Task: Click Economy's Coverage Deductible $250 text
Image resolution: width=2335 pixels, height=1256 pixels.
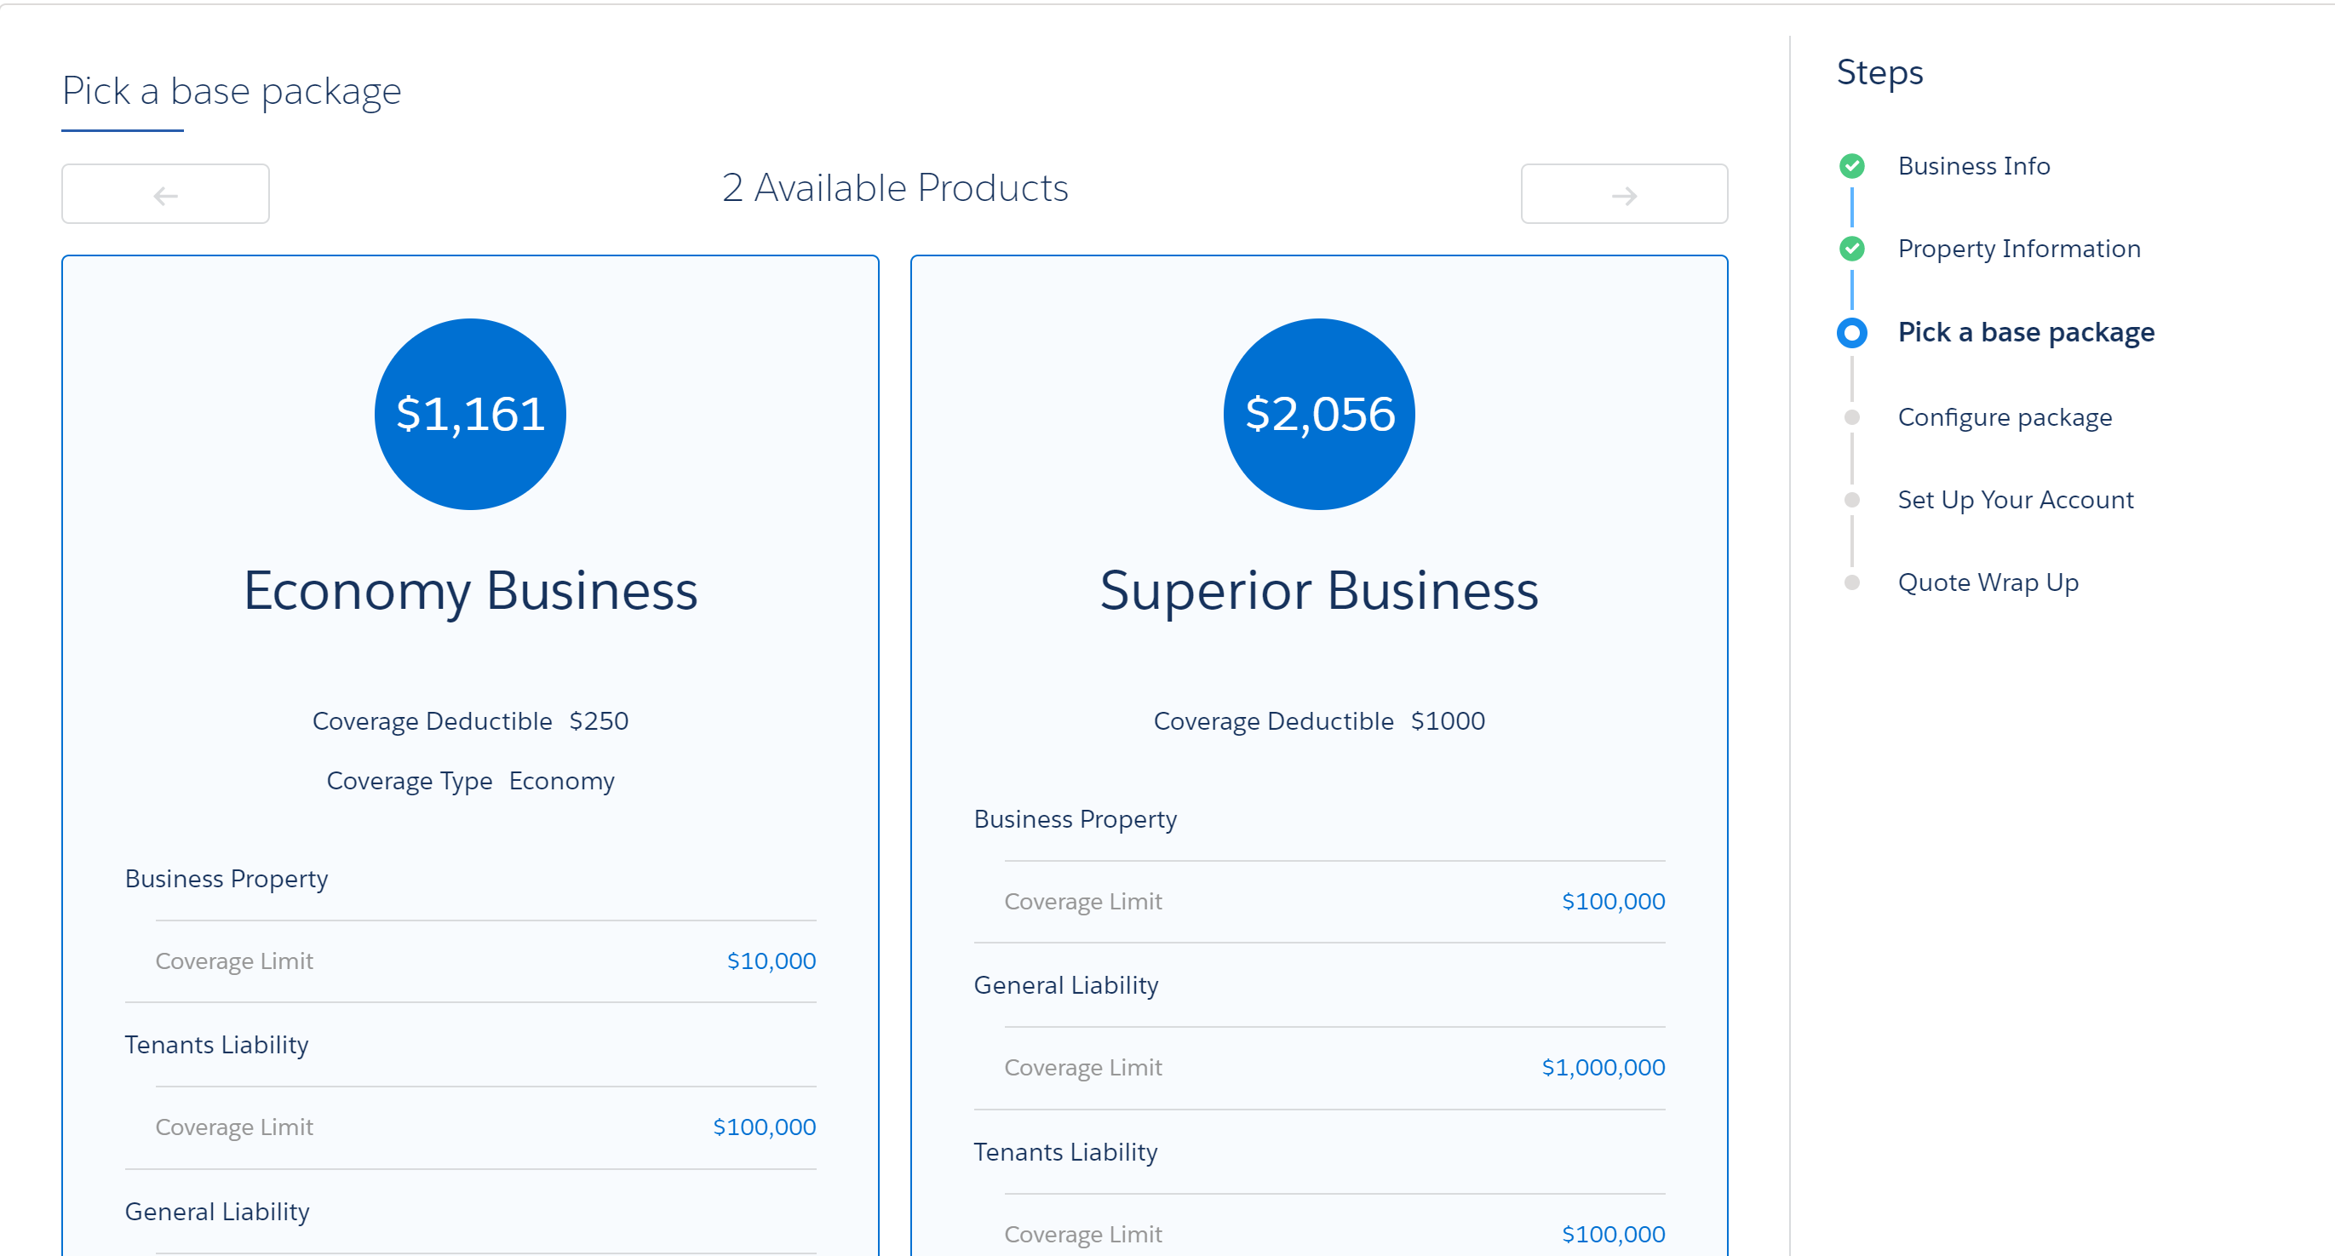Action: (470, 721)
